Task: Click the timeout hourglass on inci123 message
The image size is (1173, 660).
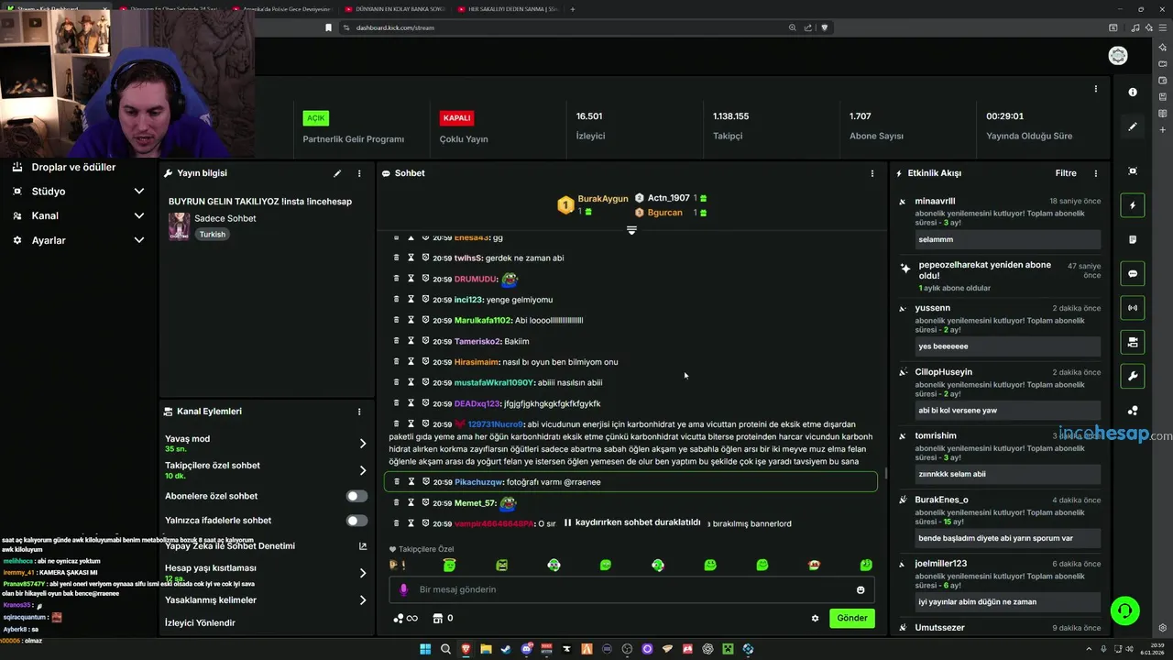Action: (x=411, y=300)
